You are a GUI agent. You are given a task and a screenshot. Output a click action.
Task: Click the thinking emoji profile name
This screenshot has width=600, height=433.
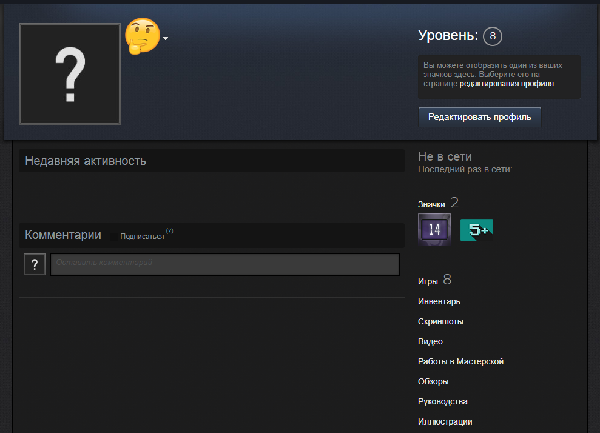tap(142, 36)
